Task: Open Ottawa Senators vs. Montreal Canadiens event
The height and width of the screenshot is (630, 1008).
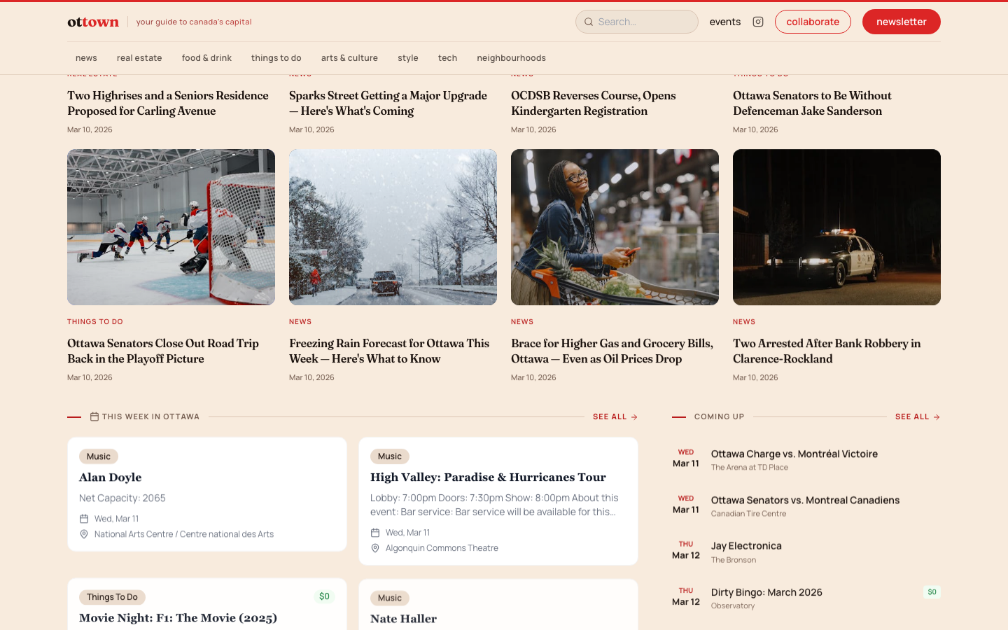Action: (805, 500)
